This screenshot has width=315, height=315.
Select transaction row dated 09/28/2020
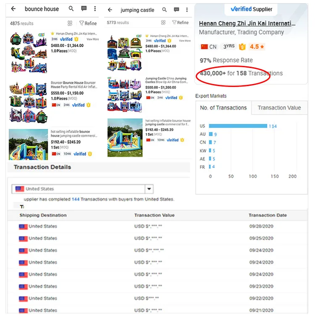[157, 226]
